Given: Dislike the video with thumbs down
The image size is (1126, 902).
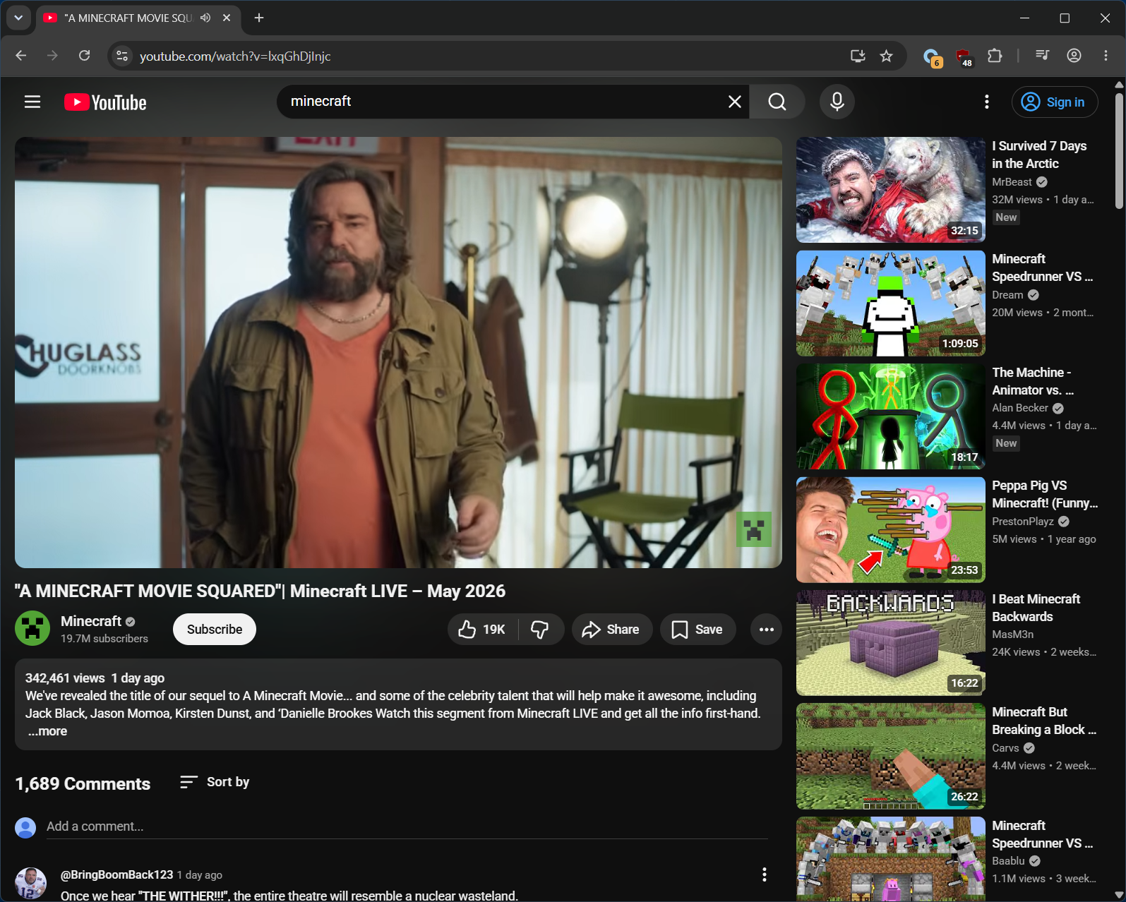Looking at the screenshot, I should pos(541,630).
